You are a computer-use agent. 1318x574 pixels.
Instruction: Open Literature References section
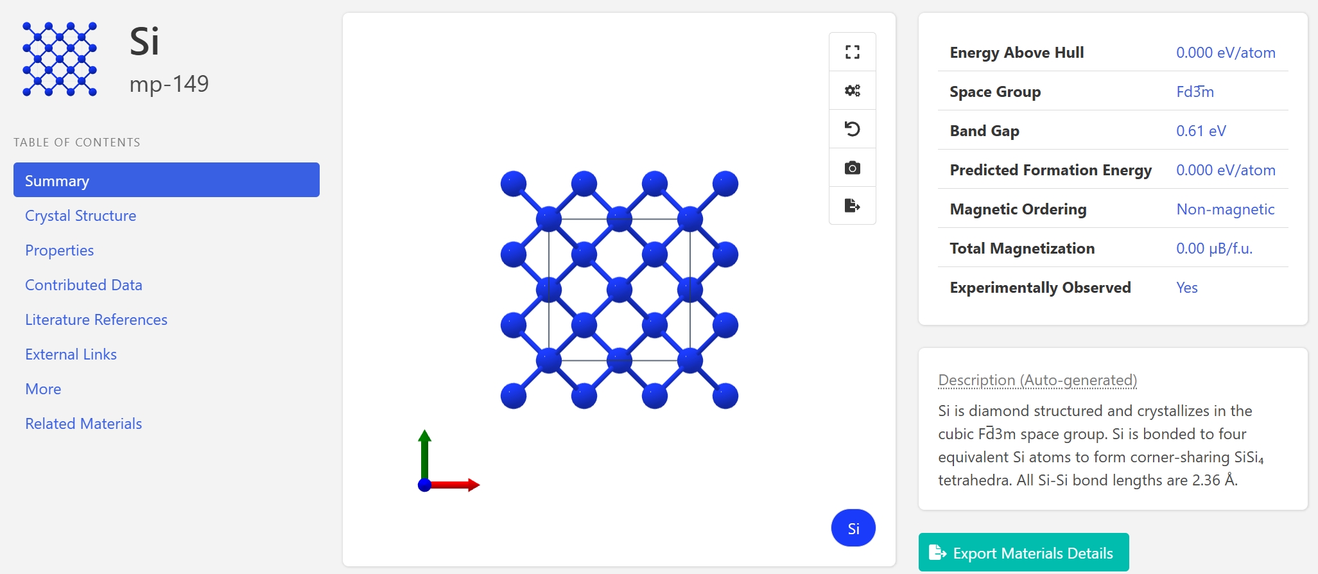(x=96, y=320)
